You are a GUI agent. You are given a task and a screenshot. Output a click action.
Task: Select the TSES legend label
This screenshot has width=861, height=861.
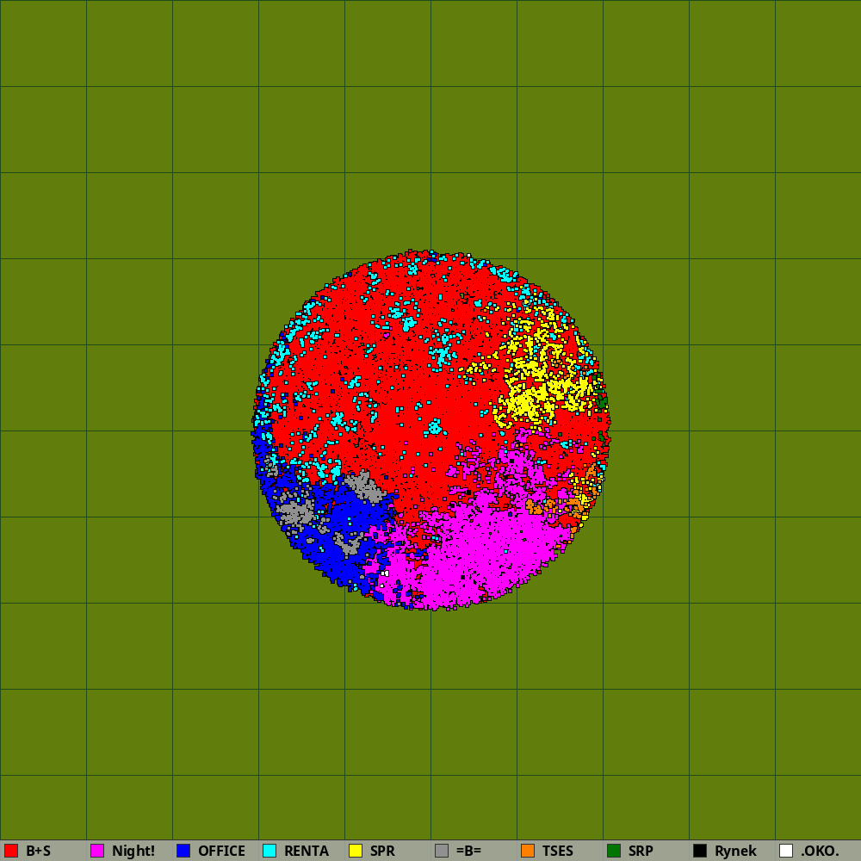(557, 851)
